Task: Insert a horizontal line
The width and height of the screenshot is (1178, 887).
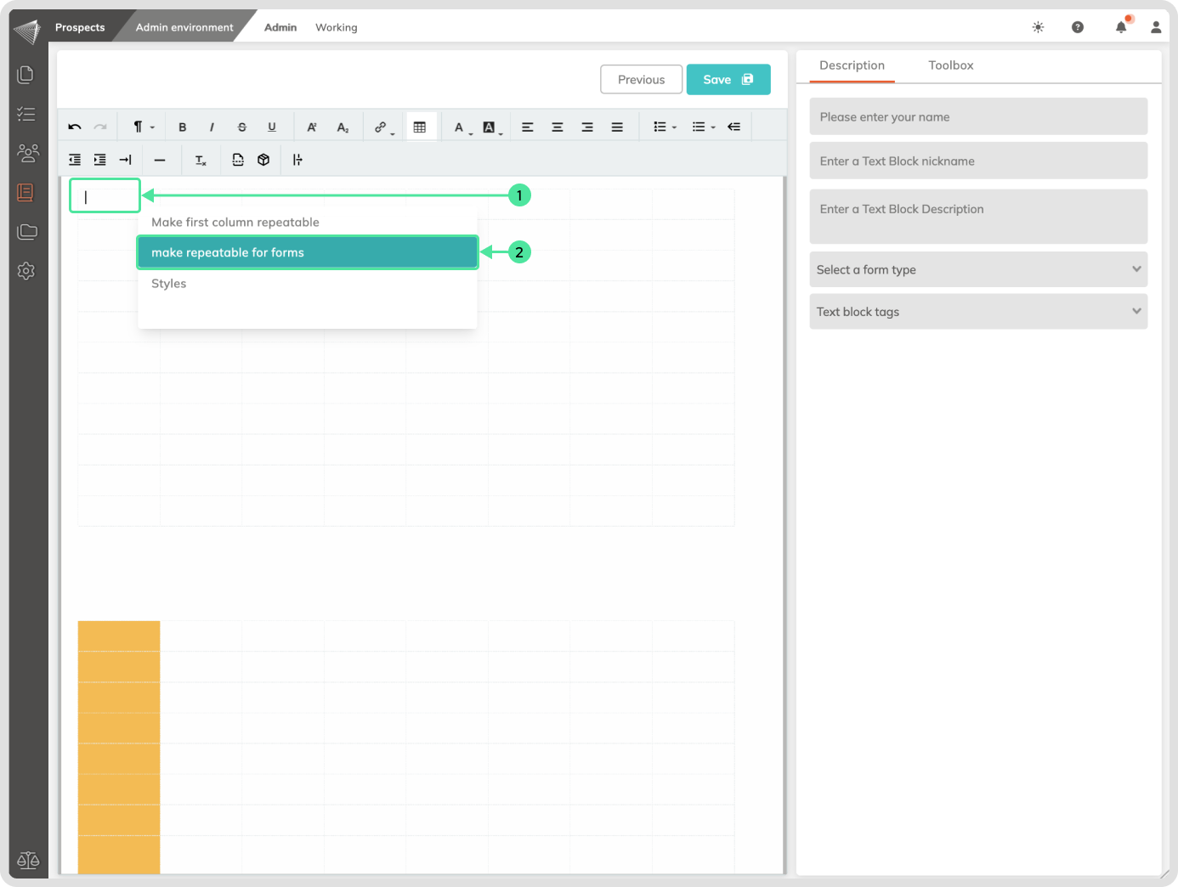Action: pos(160,160)
